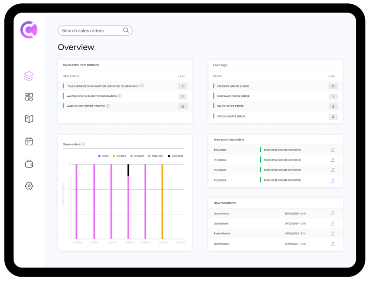Click info icon beside Warehouse Export Started

click(108, 106)
